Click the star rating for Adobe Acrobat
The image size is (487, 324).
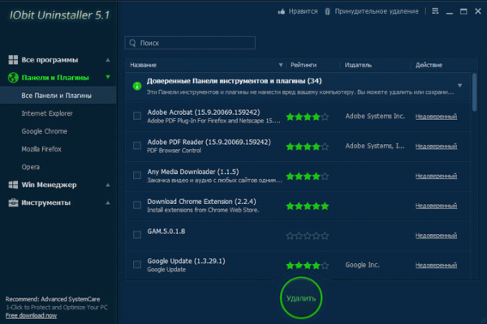pyautogui.click(x=307, y=117)
